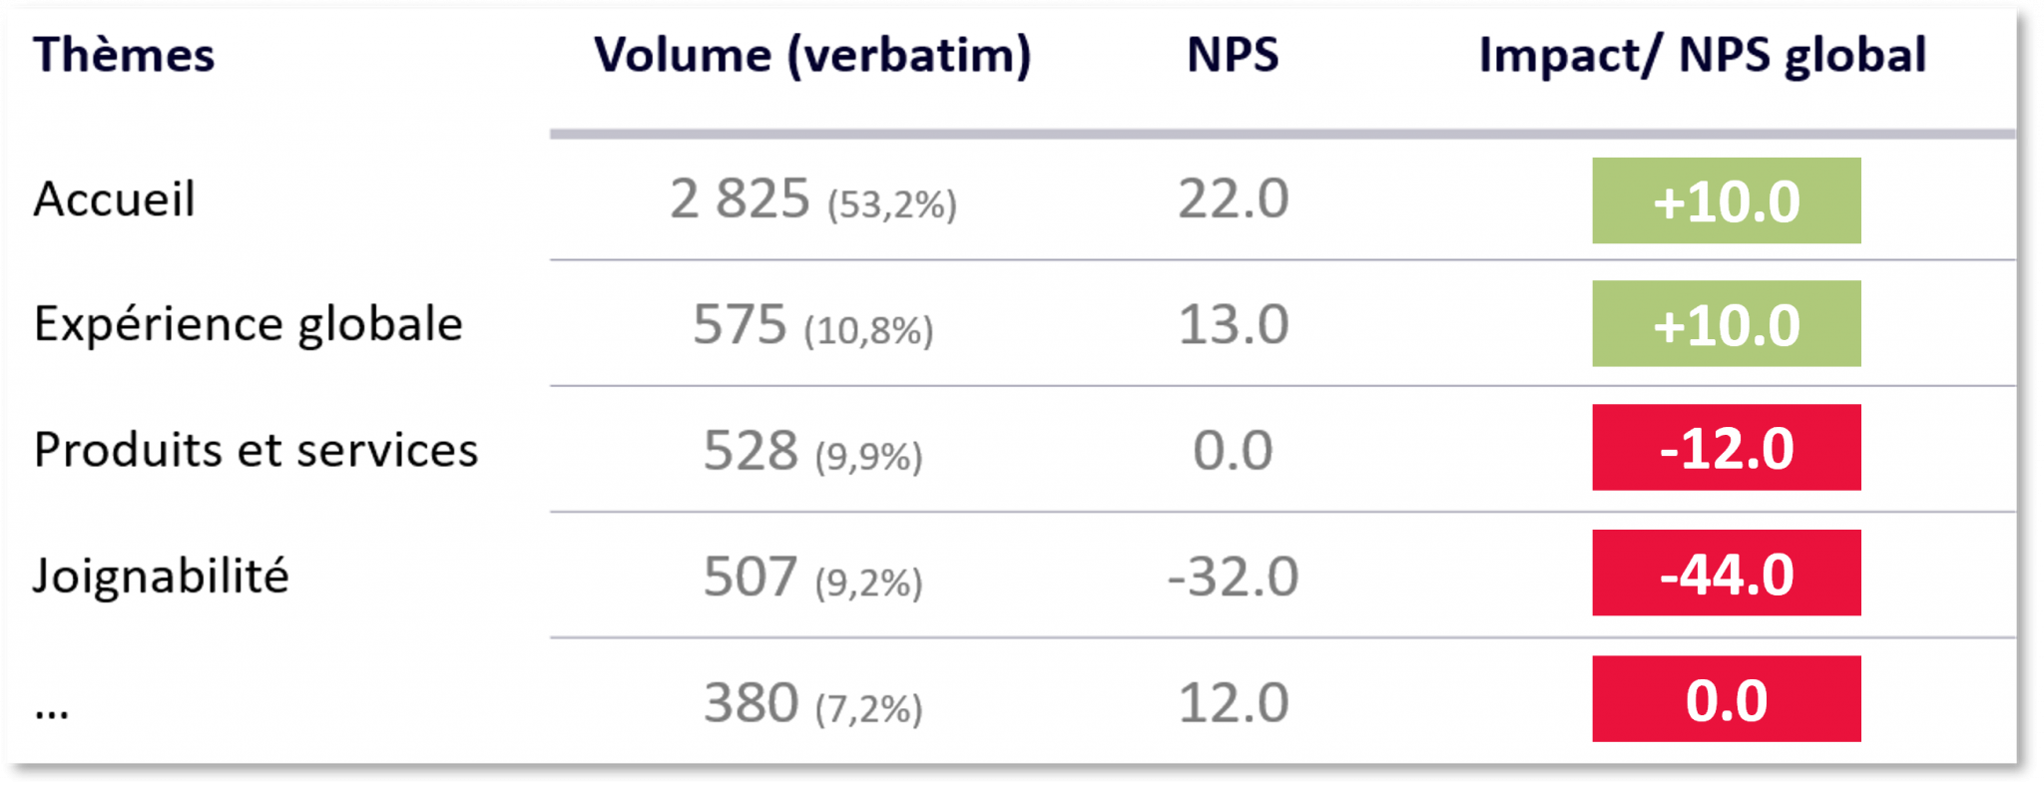Select the Volume (verbatim) column header

(812, 56)
